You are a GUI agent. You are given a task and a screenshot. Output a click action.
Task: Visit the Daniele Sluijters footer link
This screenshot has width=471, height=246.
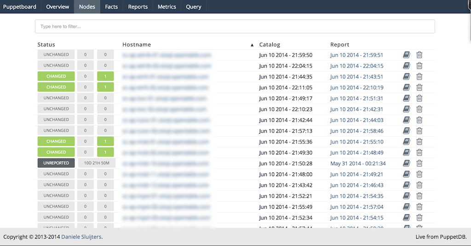pos(81,237)
